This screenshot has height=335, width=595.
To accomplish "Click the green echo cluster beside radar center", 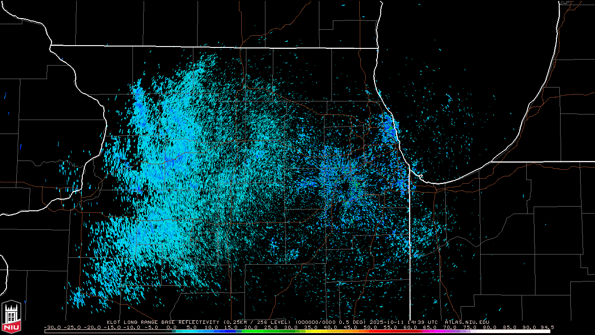I will 356,183.
